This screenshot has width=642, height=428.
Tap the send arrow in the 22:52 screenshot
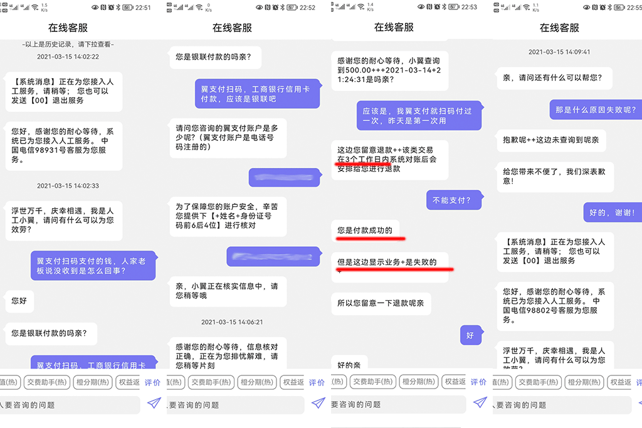(318, 403)
